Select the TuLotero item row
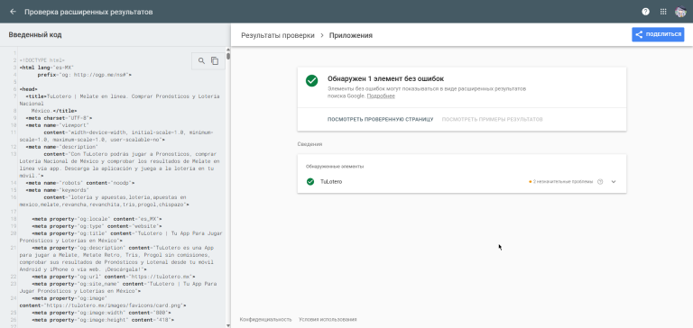The width and height of the screenshot is (693, 328). pos(462,182)
